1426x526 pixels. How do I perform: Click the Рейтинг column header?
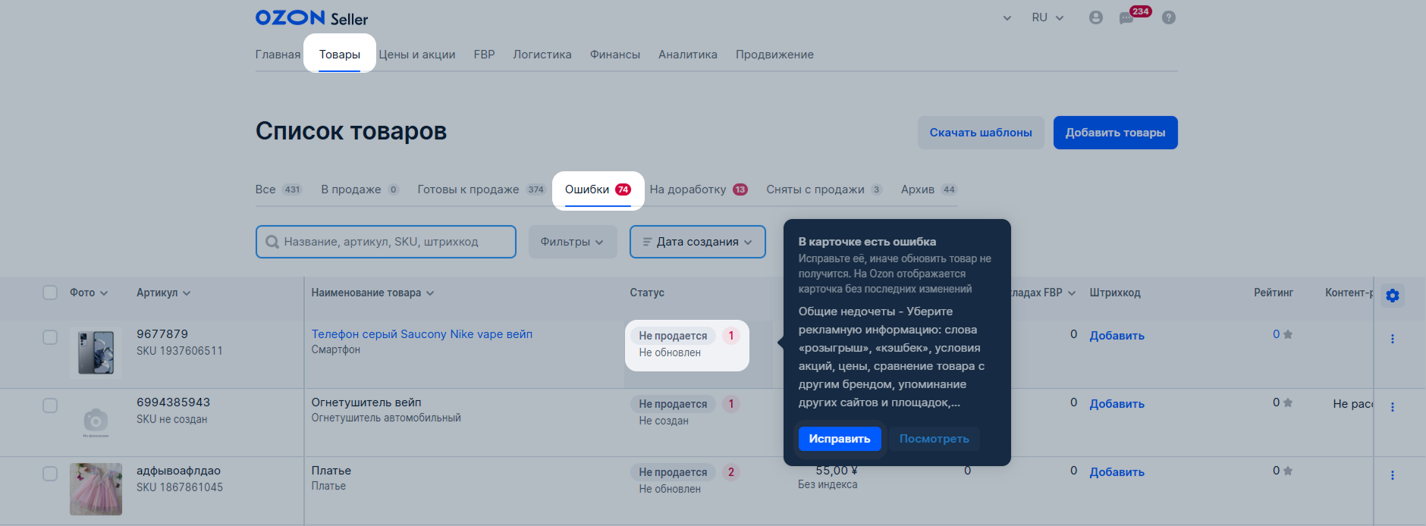coord(1274,293)
